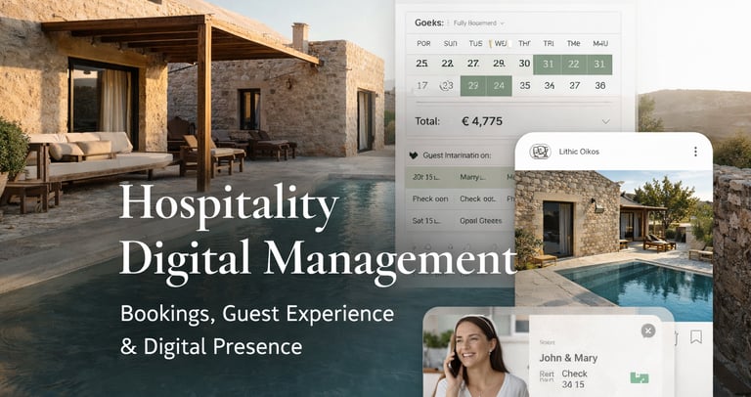Click the John & Mary guest name

(568, 358)
